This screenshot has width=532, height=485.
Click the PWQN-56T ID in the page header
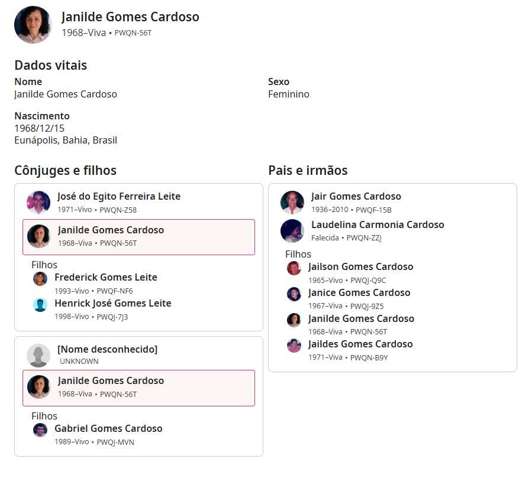point(133,33)
